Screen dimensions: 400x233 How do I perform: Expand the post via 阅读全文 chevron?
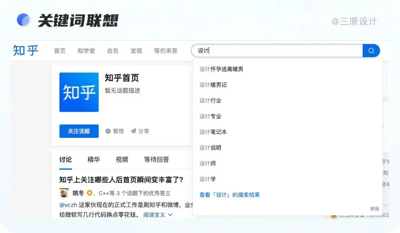[170, 215]
